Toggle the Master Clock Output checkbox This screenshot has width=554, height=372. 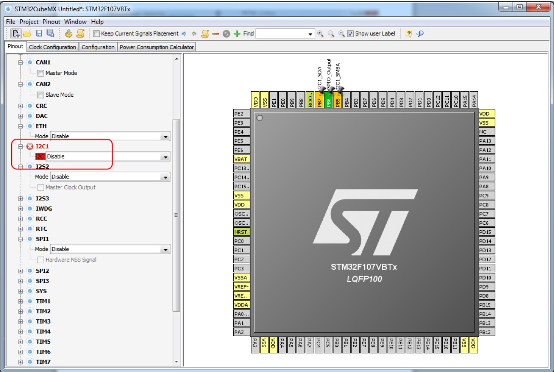point(41,187)
